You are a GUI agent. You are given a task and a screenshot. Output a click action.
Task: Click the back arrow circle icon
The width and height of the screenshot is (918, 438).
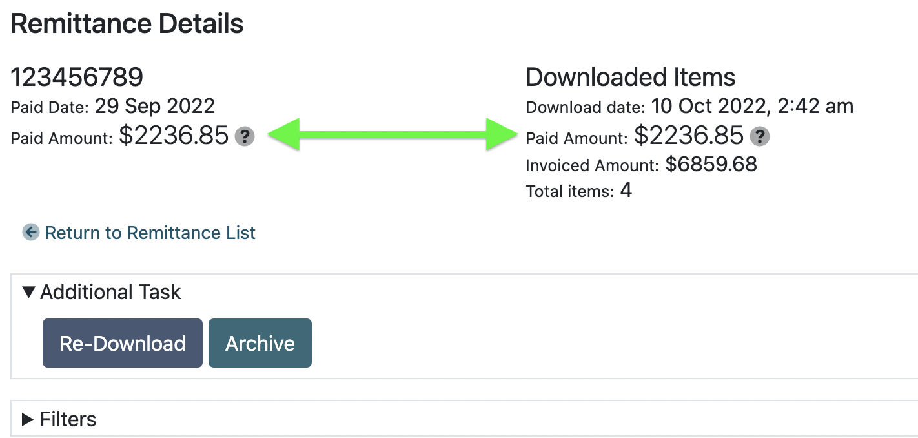31,233
